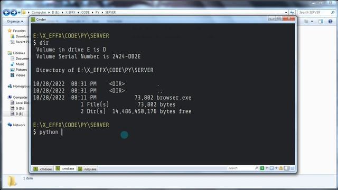Click the Homegroup icon in sidebar
This screenshot has width=338, height=190.
(x=10, y=86)
